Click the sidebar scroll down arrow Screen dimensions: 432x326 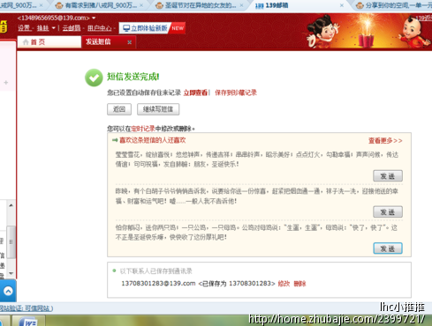[11, 273]
